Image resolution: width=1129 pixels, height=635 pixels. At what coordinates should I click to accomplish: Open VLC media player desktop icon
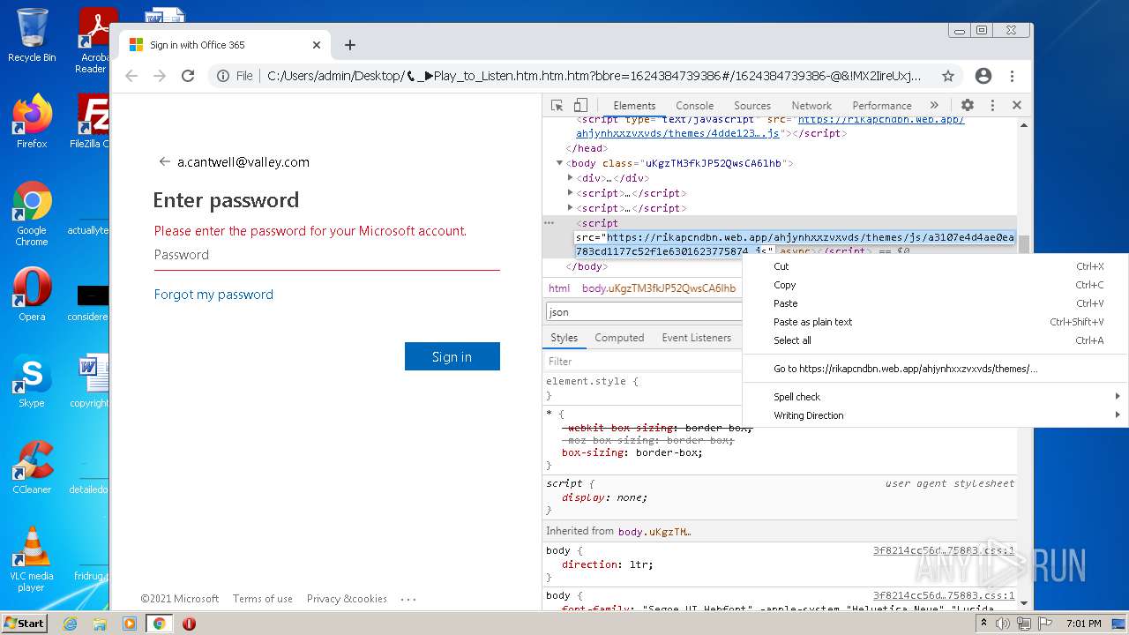tap(32, 559)
